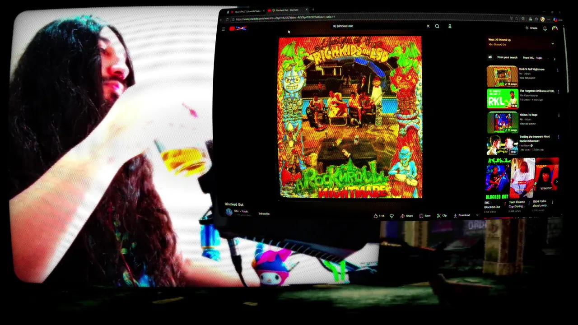The height and width of the screenshot is (325, 578).
Task: Open options for the Trolling the Internet's video
Action: (x=559, y=137)
